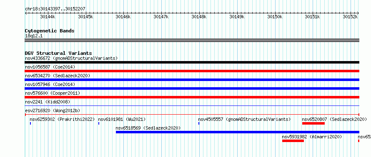The width and height of the screenshot is (371, 157).
Task: Click the blue nsv6534270 Sedlazeck2020 bar
Action: [x=192, y=80]
